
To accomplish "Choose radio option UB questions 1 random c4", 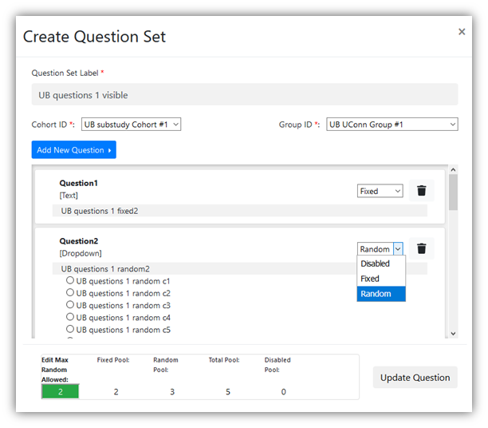I will tap(70, 317).
